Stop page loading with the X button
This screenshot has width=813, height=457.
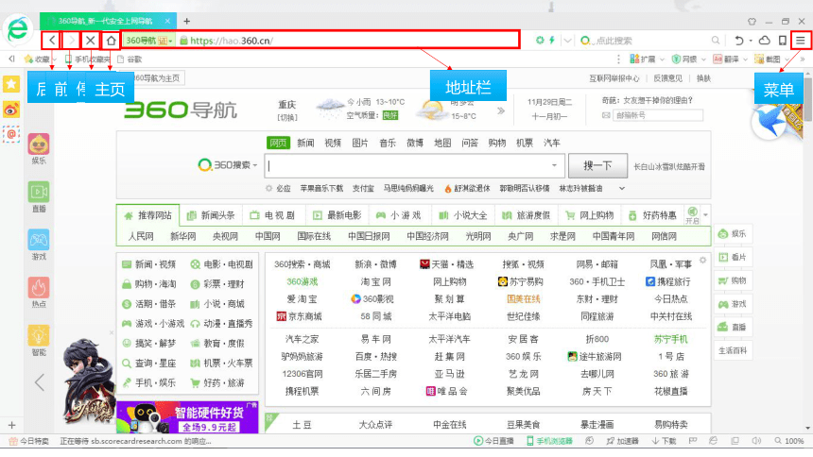(x=90, y=41)
